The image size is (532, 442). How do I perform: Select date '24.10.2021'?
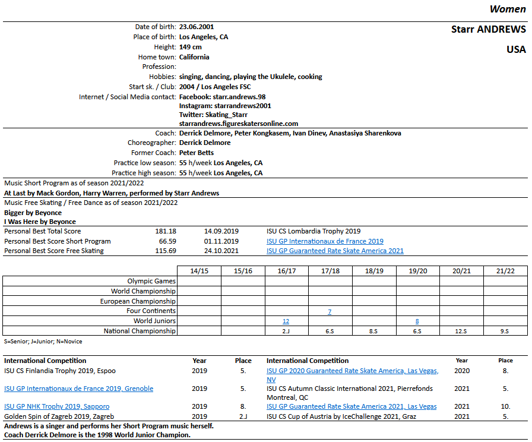(221, 251)
